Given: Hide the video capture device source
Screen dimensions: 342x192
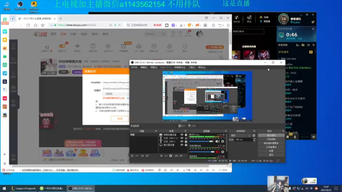Looking at the screenshot, I should click(x=182, y=135).
